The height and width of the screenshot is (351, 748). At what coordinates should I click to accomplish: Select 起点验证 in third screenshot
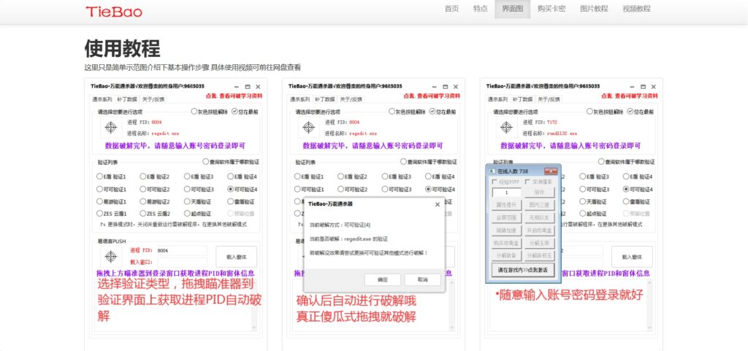pyautogui.click(x=592, y=213)
